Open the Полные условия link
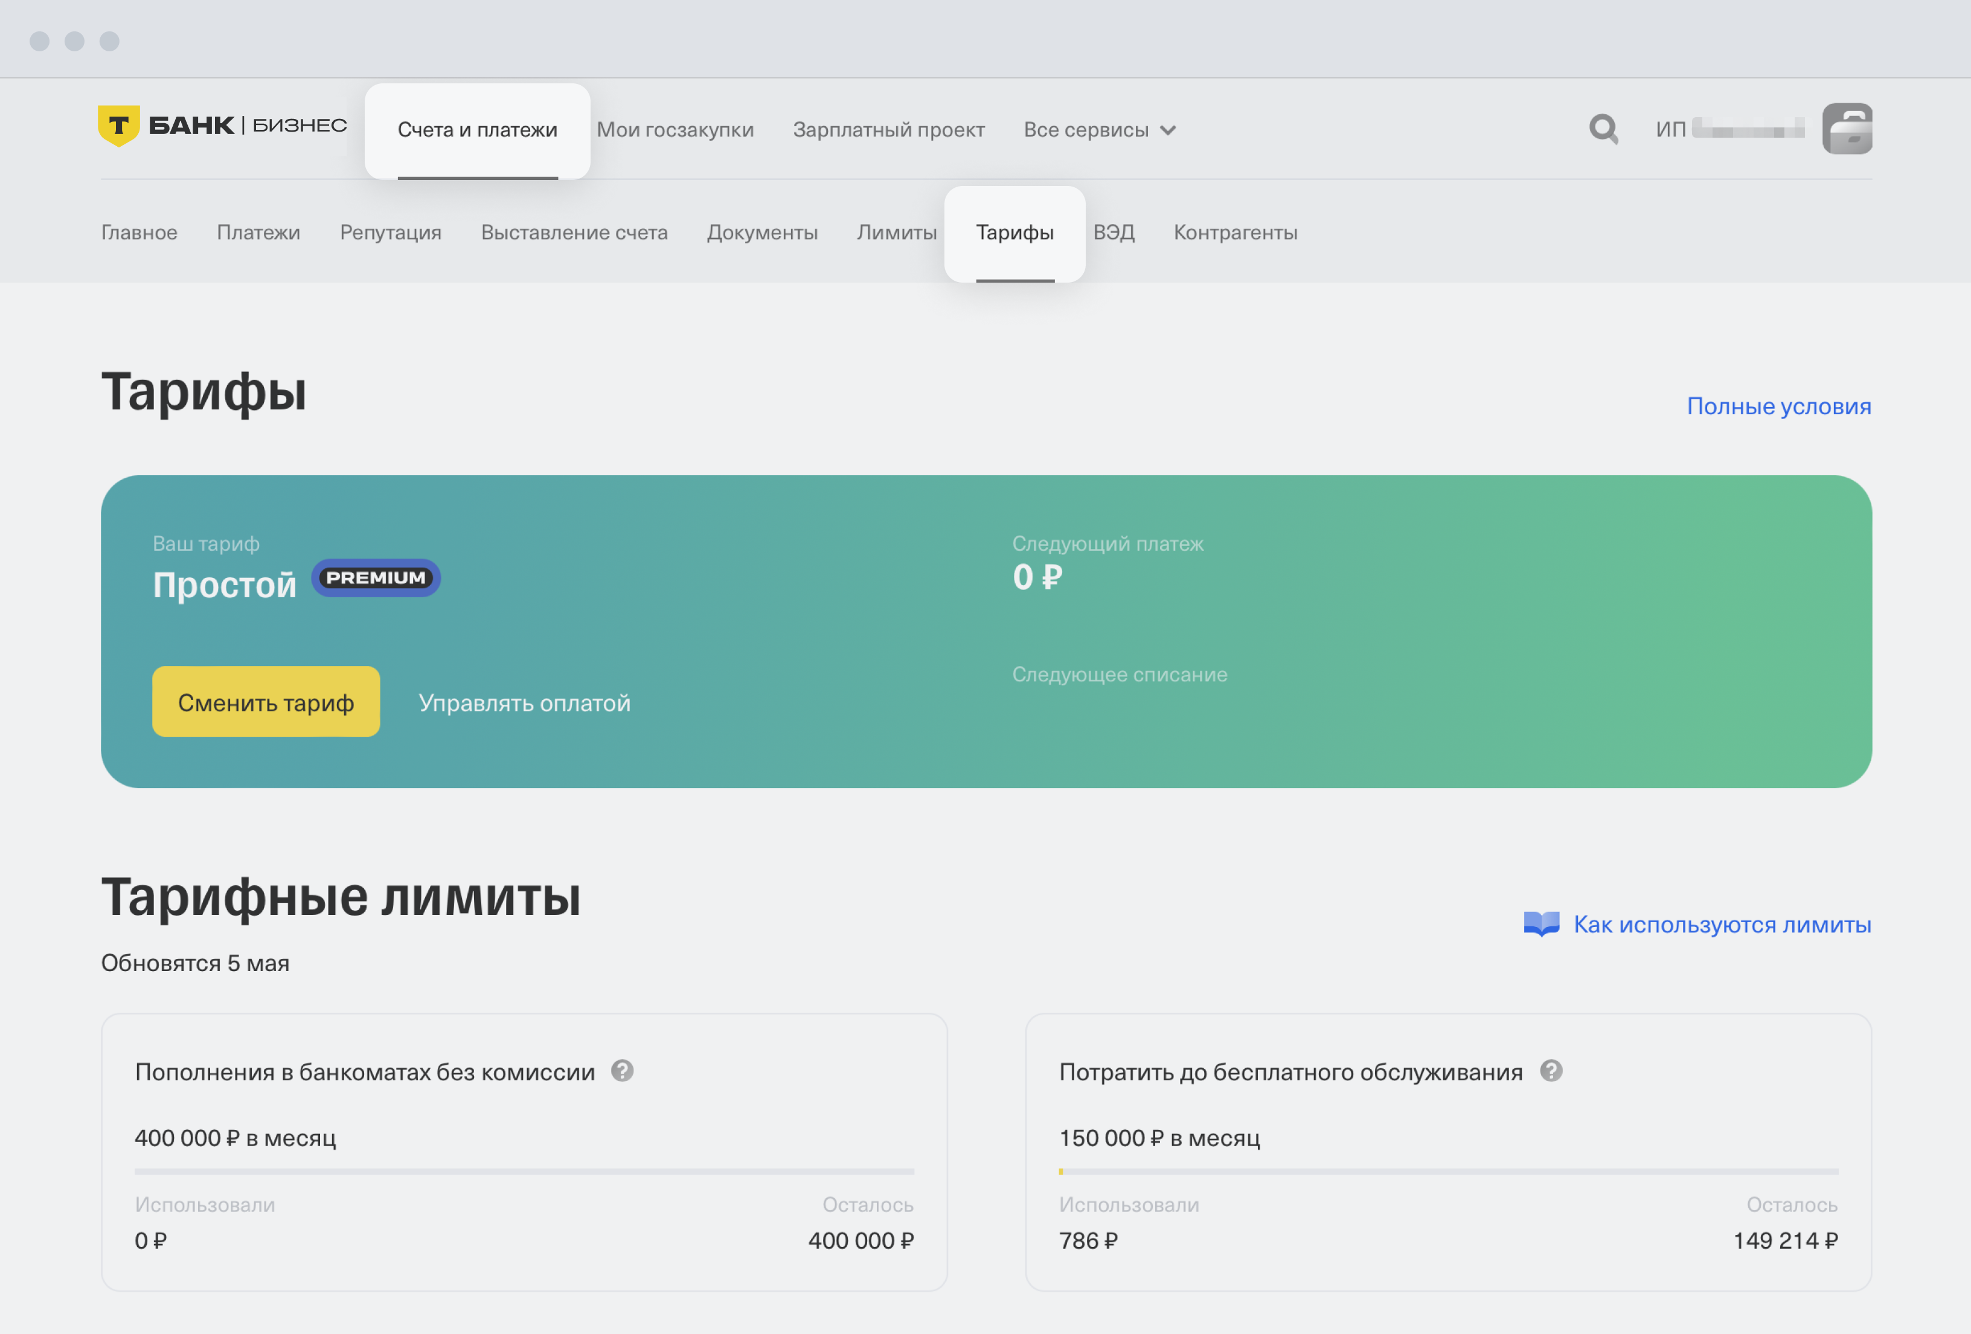 pos(1778,406)
